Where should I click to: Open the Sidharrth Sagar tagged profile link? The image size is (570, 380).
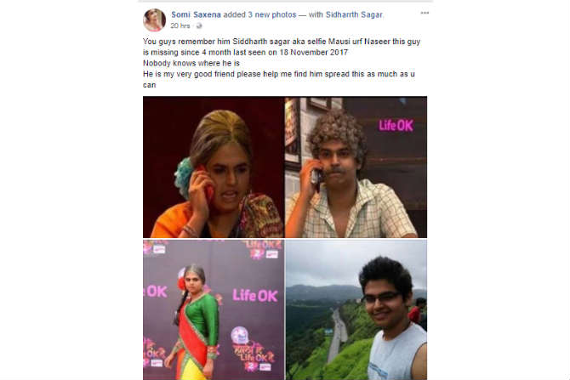[x=354, y=15]
